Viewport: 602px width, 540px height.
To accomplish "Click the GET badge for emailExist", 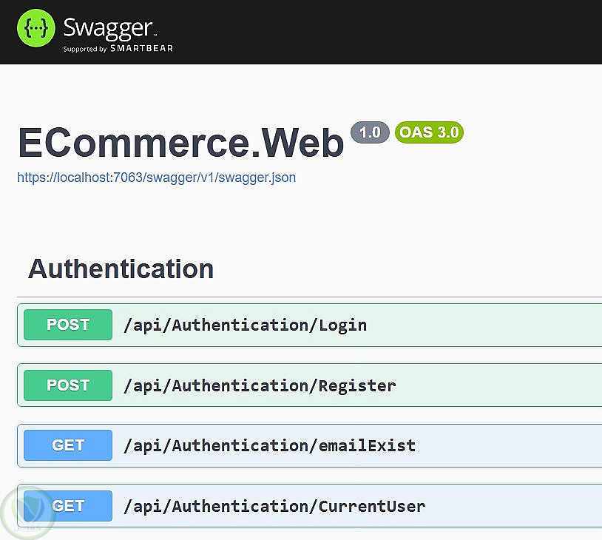I will coord(68,445).
